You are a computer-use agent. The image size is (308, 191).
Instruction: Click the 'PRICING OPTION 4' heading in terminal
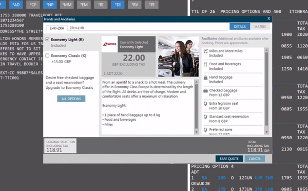click(213, 166)
